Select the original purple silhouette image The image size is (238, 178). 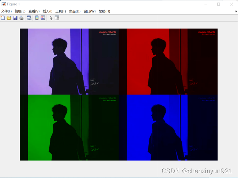69,62
